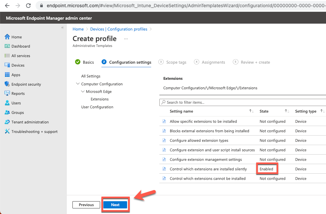326x214 pixels.
Task: Go to the Scope tags step
Action: 172,62
